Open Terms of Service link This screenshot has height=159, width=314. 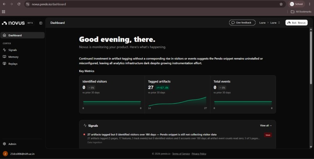181,154
